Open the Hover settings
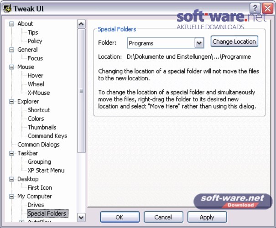Screen dimensions: 276x228 coord(36,76)
